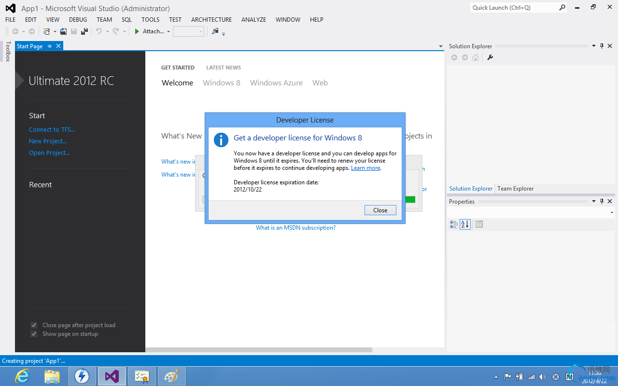Click the system tray show hidden icons arrow
This screenshot has height=386, width=618.
496,377
